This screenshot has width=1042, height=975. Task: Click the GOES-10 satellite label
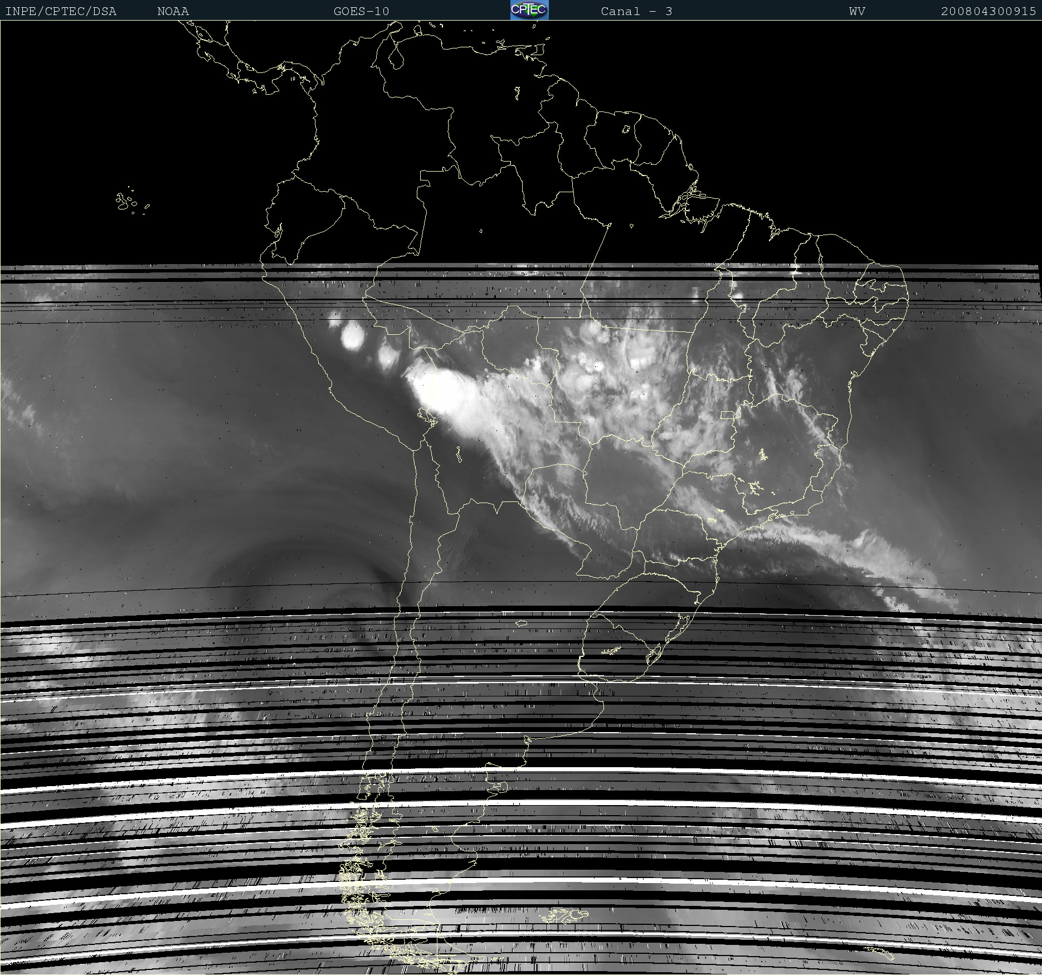point(361,11)
